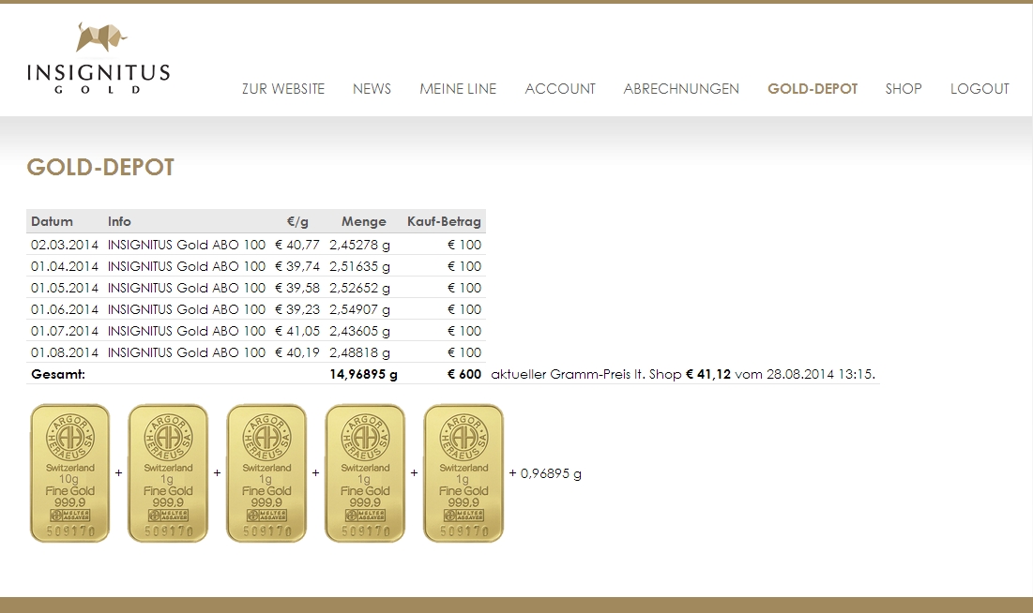1033x613 pixels.
Task: Click the price € 39,74
Action: (x=297, y=267)
